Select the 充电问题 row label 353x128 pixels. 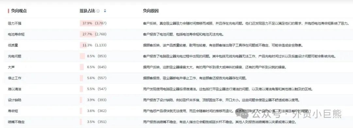[x=15, y=56]
